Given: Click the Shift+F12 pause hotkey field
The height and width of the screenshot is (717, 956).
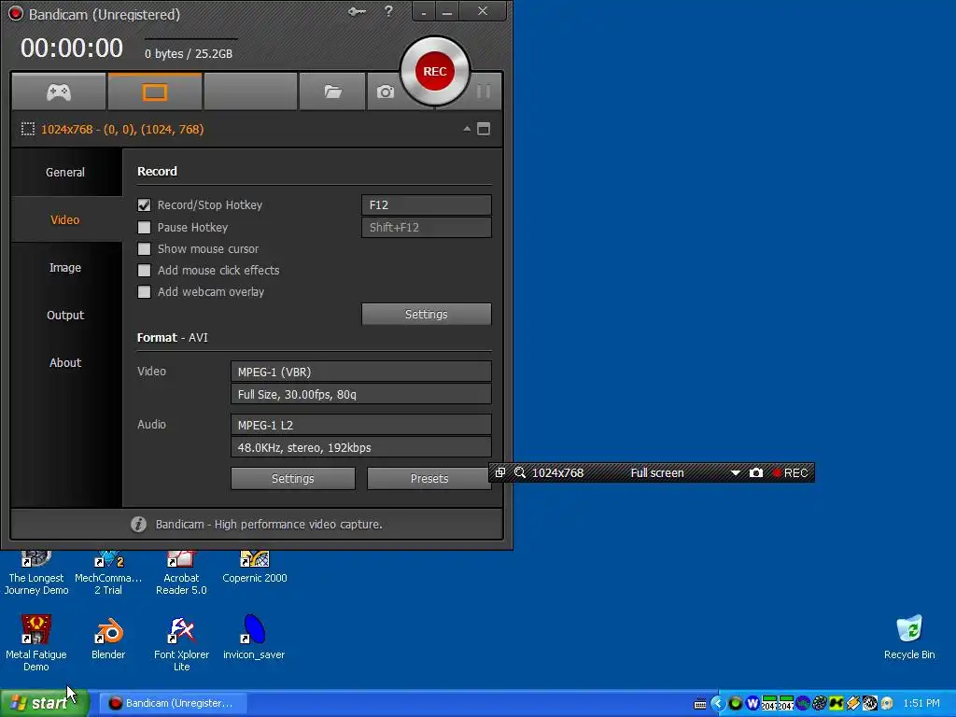Looking at the screenshot, I should coord(426,228).
